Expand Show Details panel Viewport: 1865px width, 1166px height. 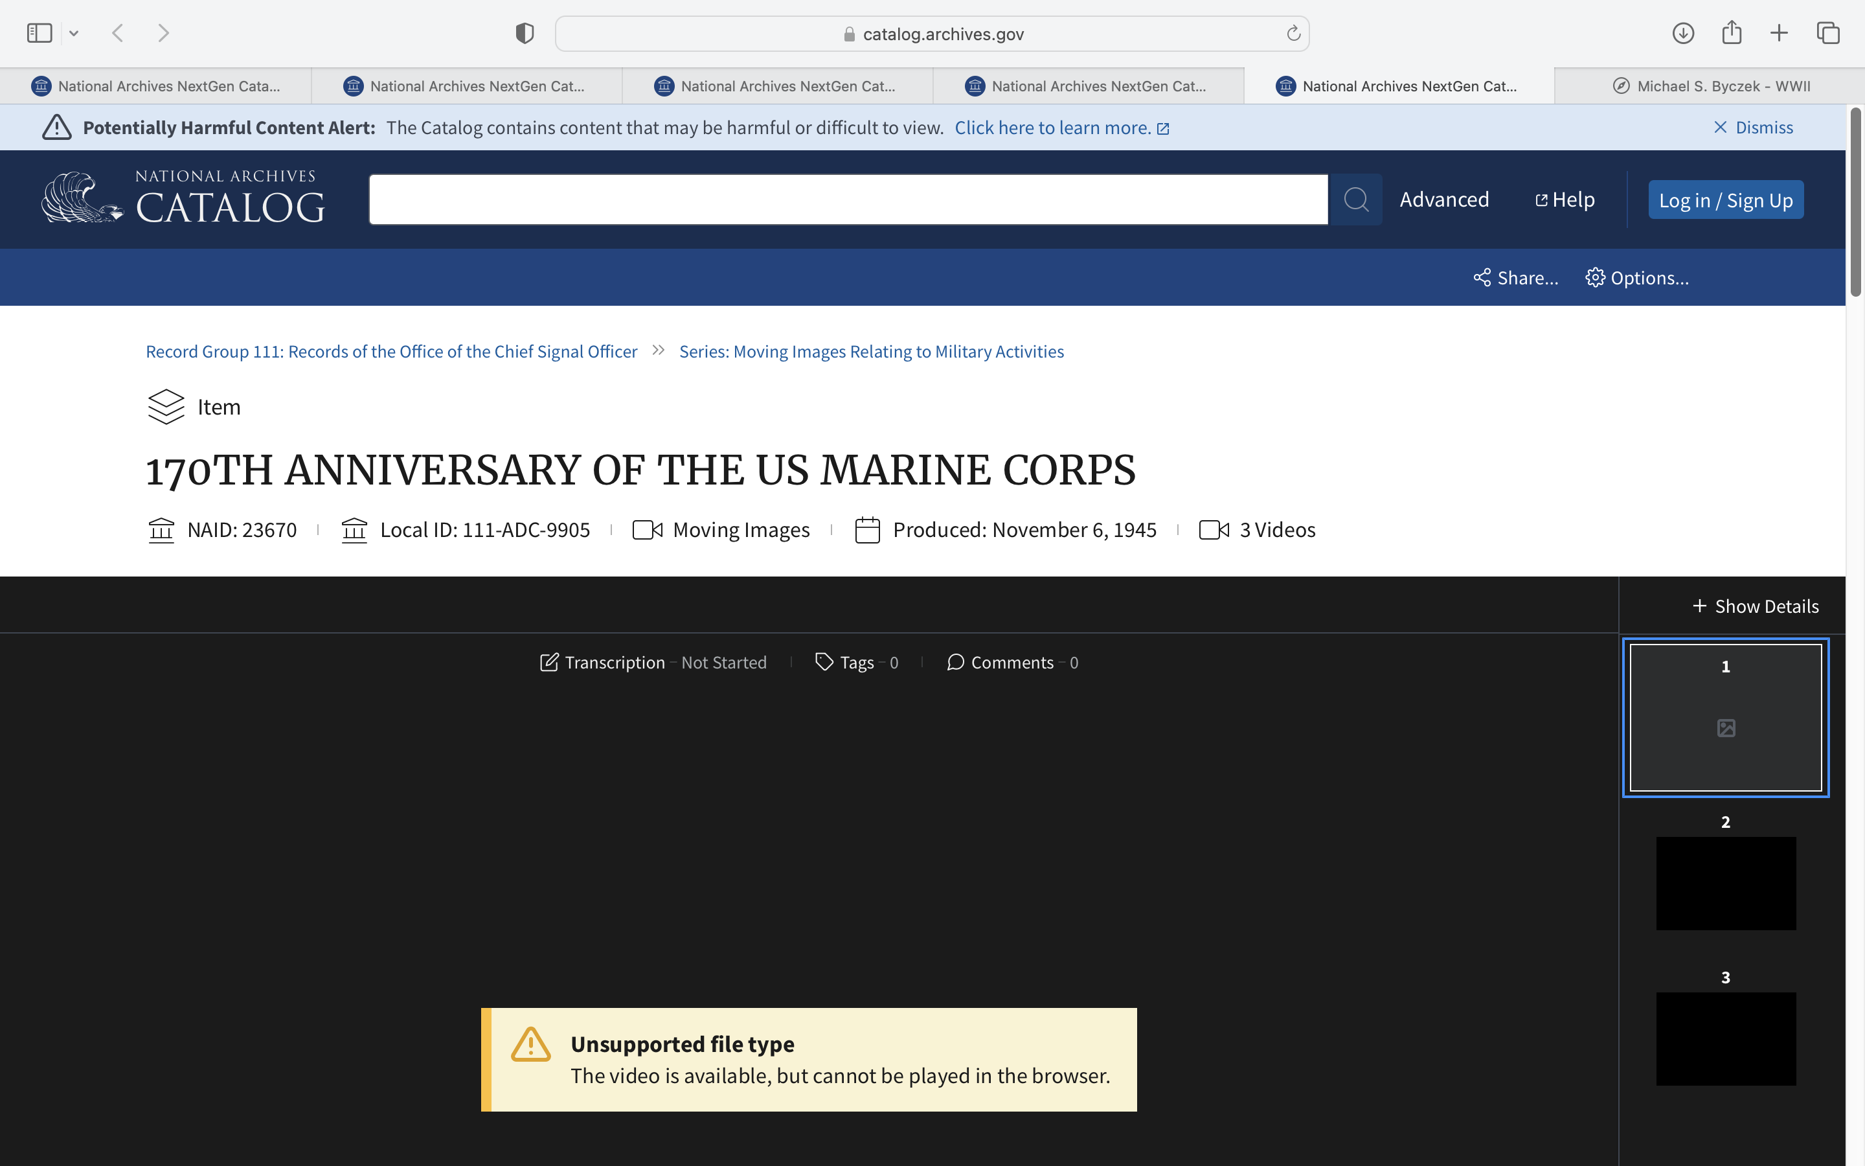(x=1755, y=606)
